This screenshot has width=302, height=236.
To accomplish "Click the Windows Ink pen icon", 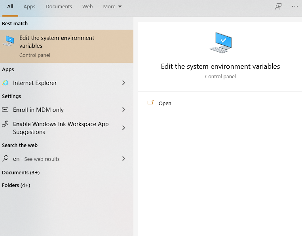I will pos(6,124).
